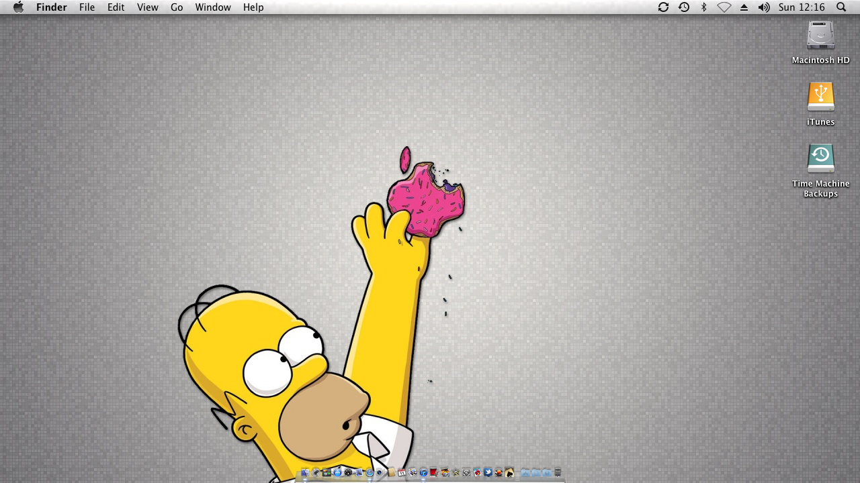Open the Applications folder stack in Dock
The width and height of the screenshot is (860, 483).
point(525,472)
